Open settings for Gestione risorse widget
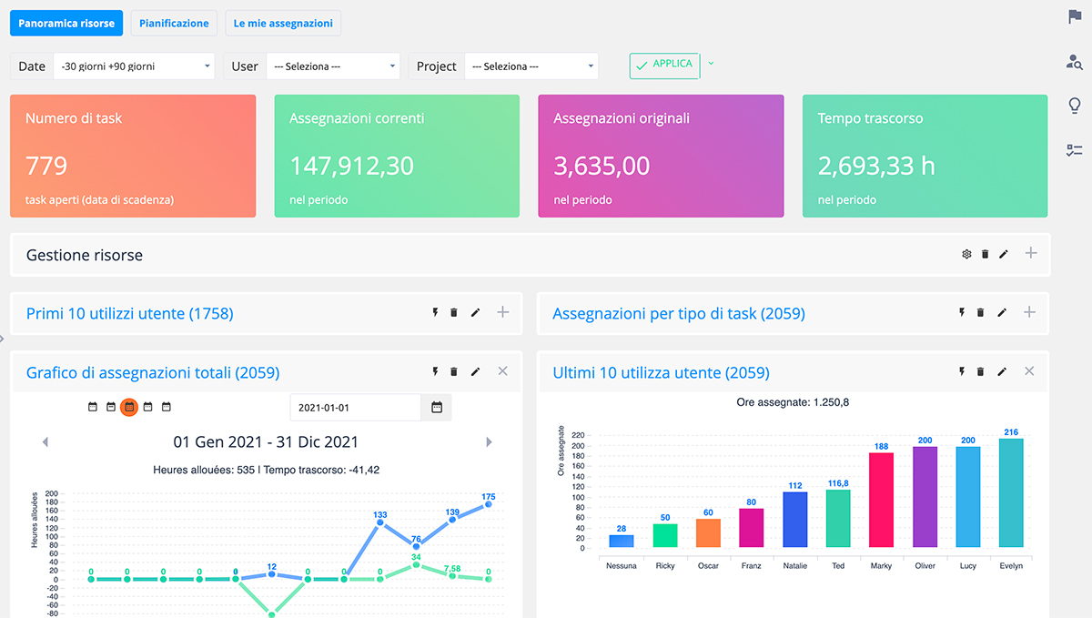Image resolution: width=1092 pixels, height=618 pixels. coord(966,254)
